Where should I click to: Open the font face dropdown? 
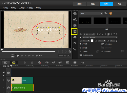tap(100, 37)
